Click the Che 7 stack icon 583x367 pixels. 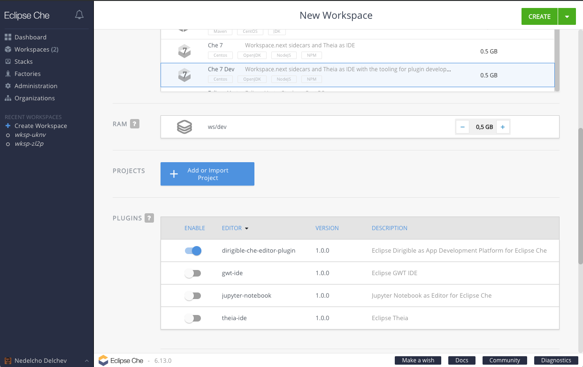coord(184,51)
